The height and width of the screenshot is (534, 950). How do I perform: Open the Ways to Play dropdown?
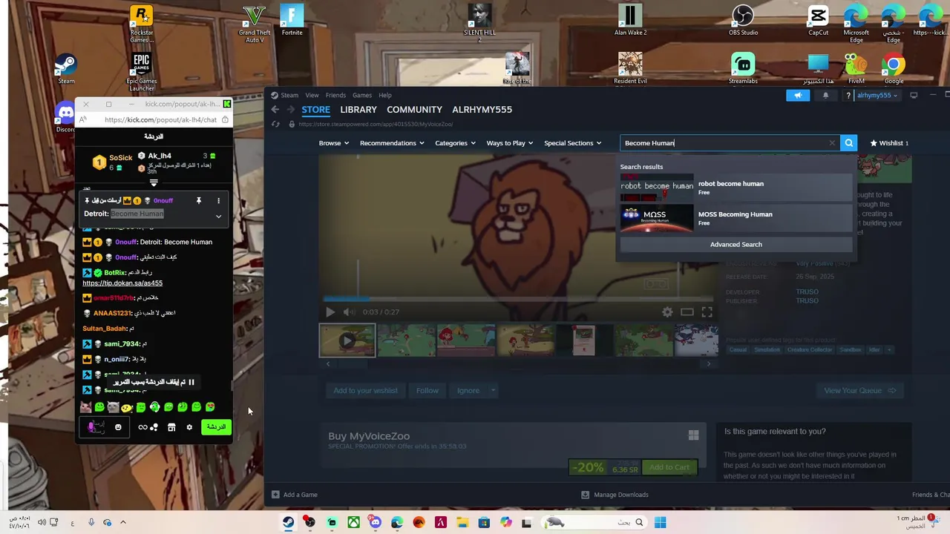click(509, 143)
